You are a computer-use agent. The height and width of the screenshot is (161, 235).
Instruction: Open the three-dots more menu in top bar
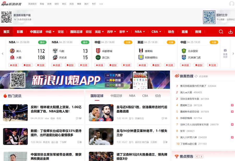(101, 4)
